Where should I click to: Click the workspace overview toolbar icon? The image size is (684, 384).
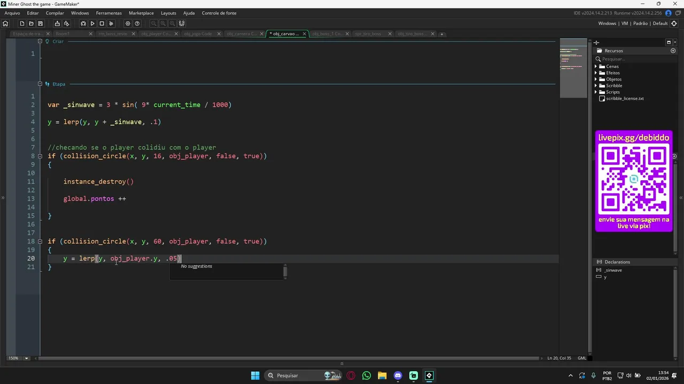pos(182,23)
